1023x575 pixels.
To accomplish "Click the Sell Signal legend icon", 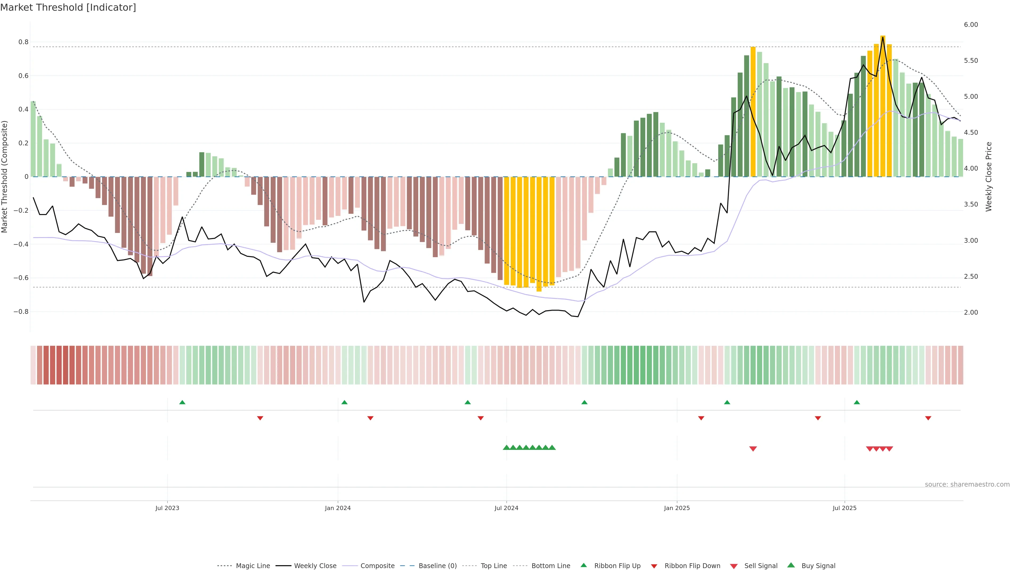I will click(x=734, y=566).
